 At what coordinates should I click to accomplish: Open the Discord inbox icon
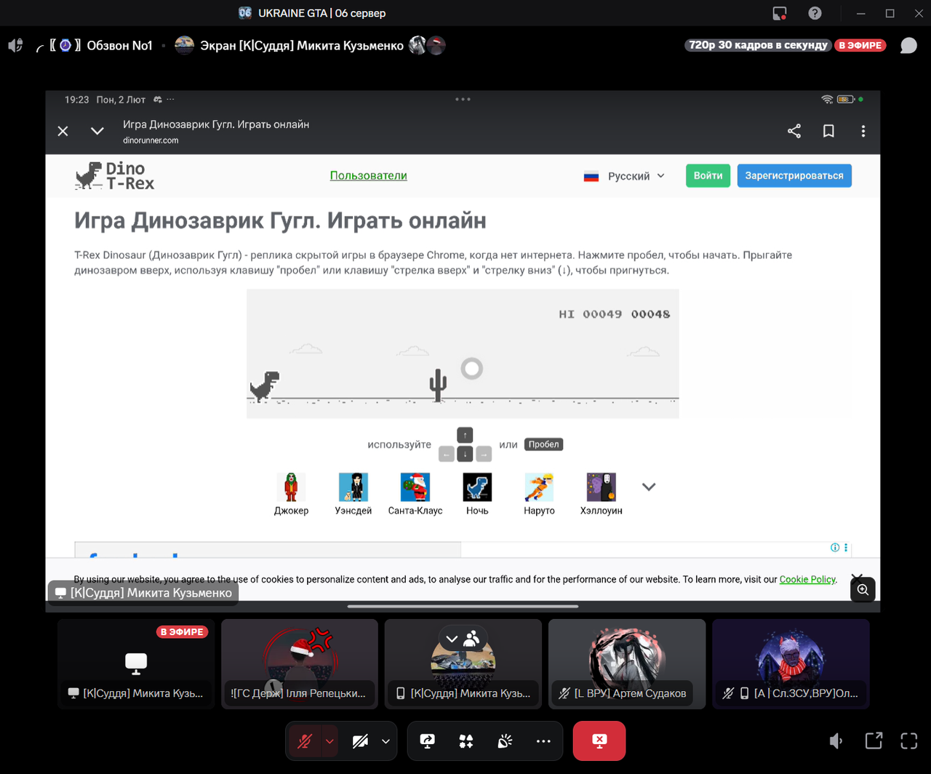click(780, 13)
